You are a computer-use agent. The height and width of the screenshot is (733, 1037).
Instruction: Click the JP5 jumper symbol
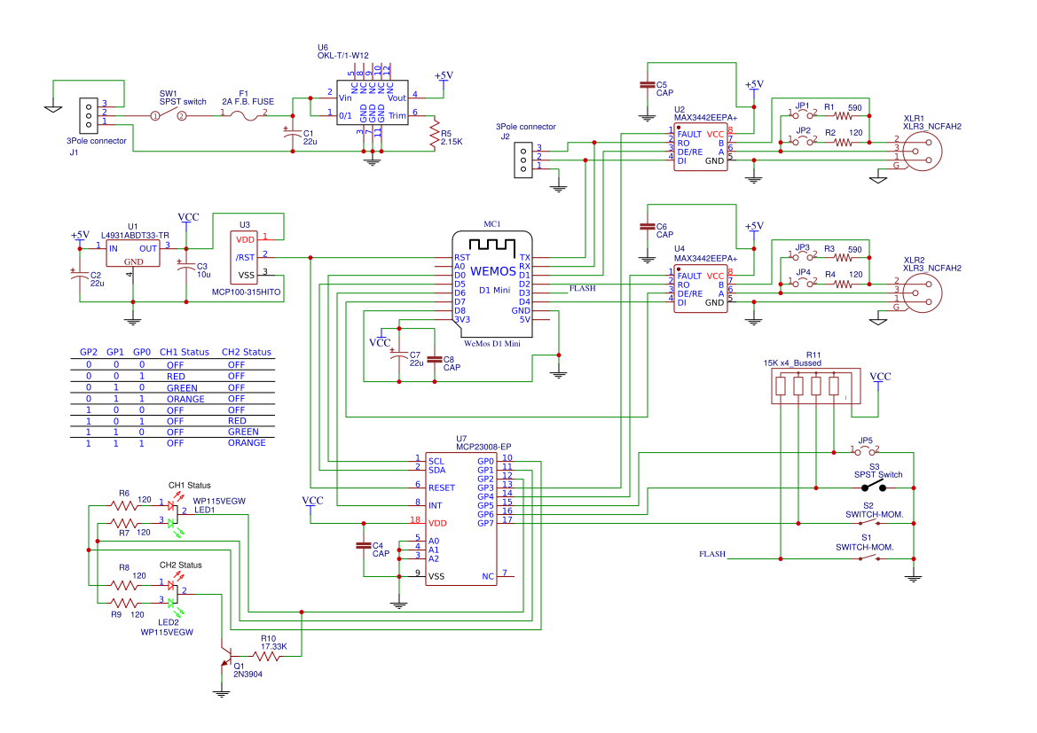pyautogui.click(x=865, y=451)
